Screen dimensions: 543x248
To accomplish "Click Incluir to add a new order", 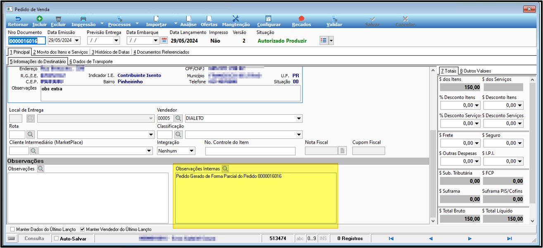I will tap(40, 19).
